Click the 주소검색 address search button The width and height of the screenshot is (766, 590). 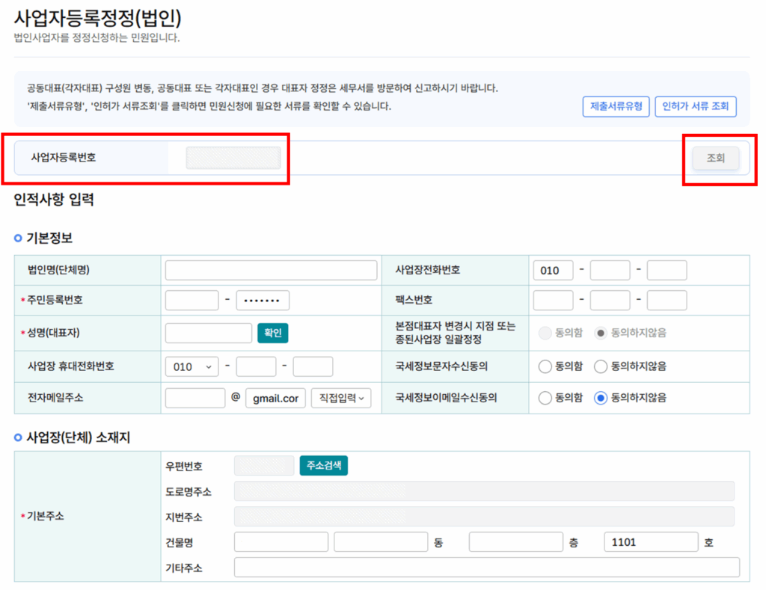pyautogui.click(x=323, y=464)
